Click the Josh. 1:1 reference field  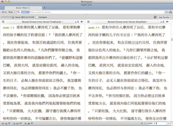[157, 123]
